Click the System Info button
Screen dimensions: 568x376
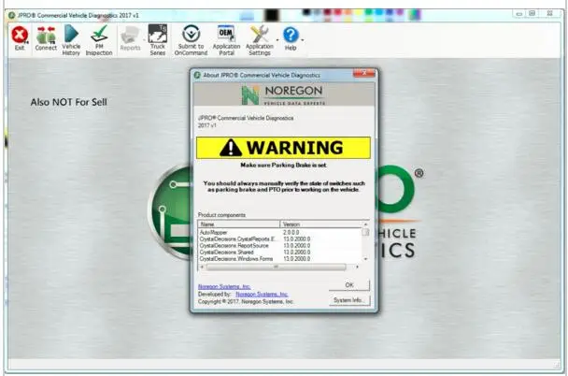349,300
